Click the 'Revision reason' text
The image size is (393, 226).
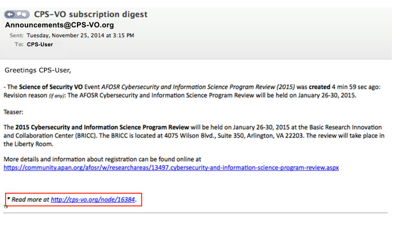[x=25, y=95]
